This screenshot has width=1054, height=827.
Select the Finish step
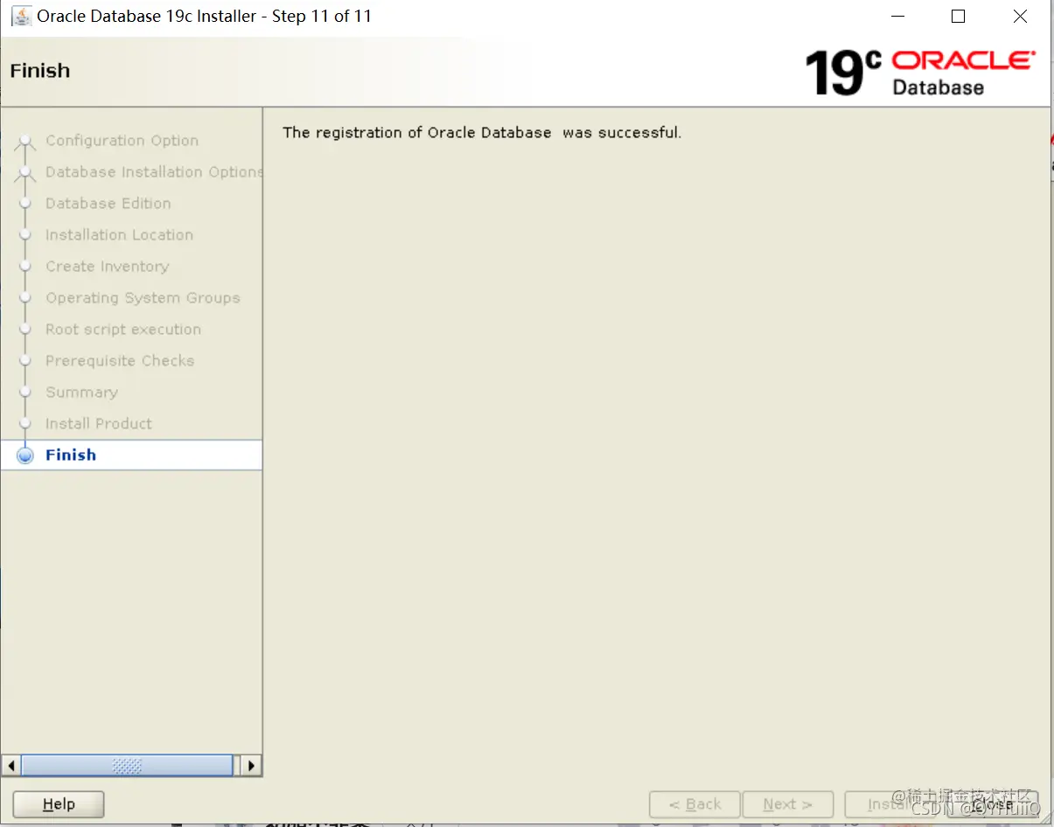tap(131, 455)
